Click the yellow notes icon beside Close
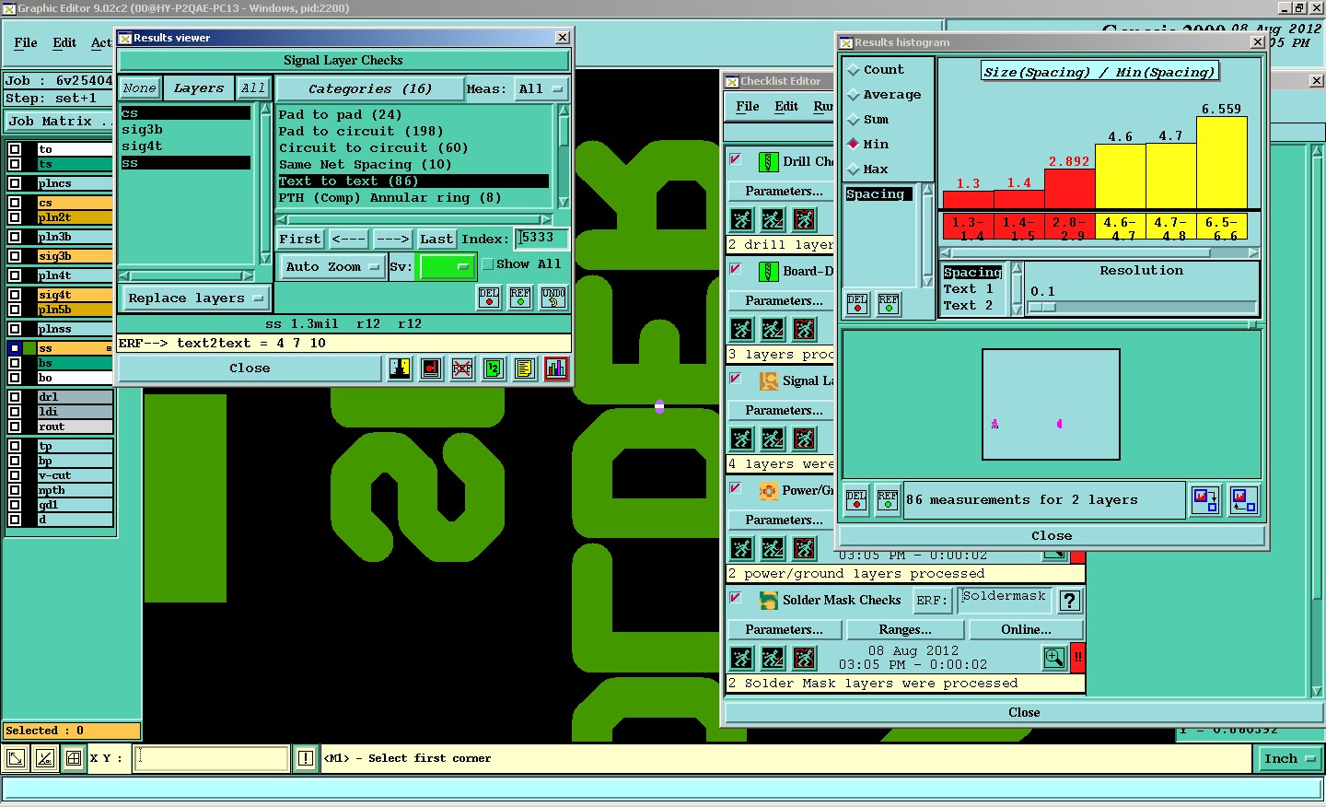The image size is (1326, 807). tap(524, 368)
